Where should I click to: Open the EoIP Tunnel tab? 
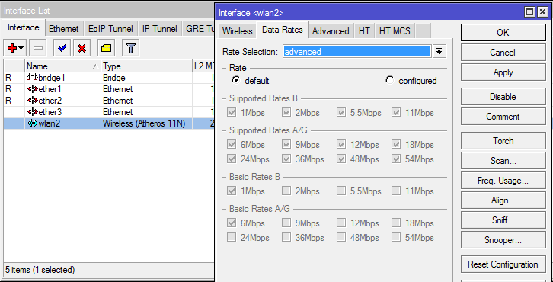coord(110,29)
